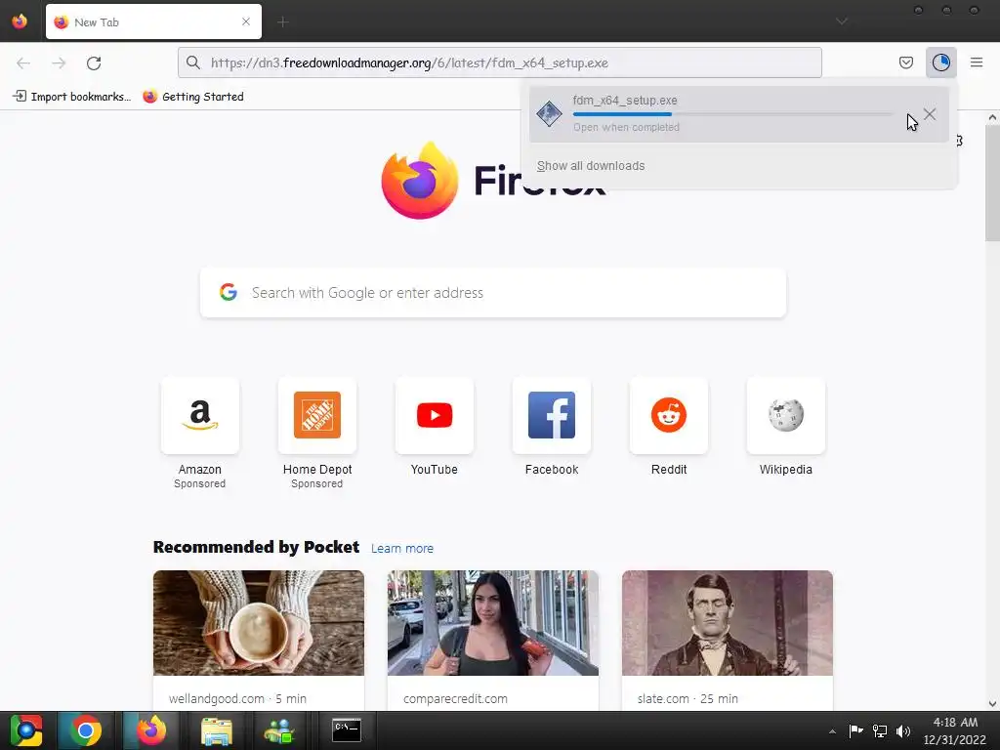Click the fdm download progress bar
1000x750 pixels.
coord(732,114)
